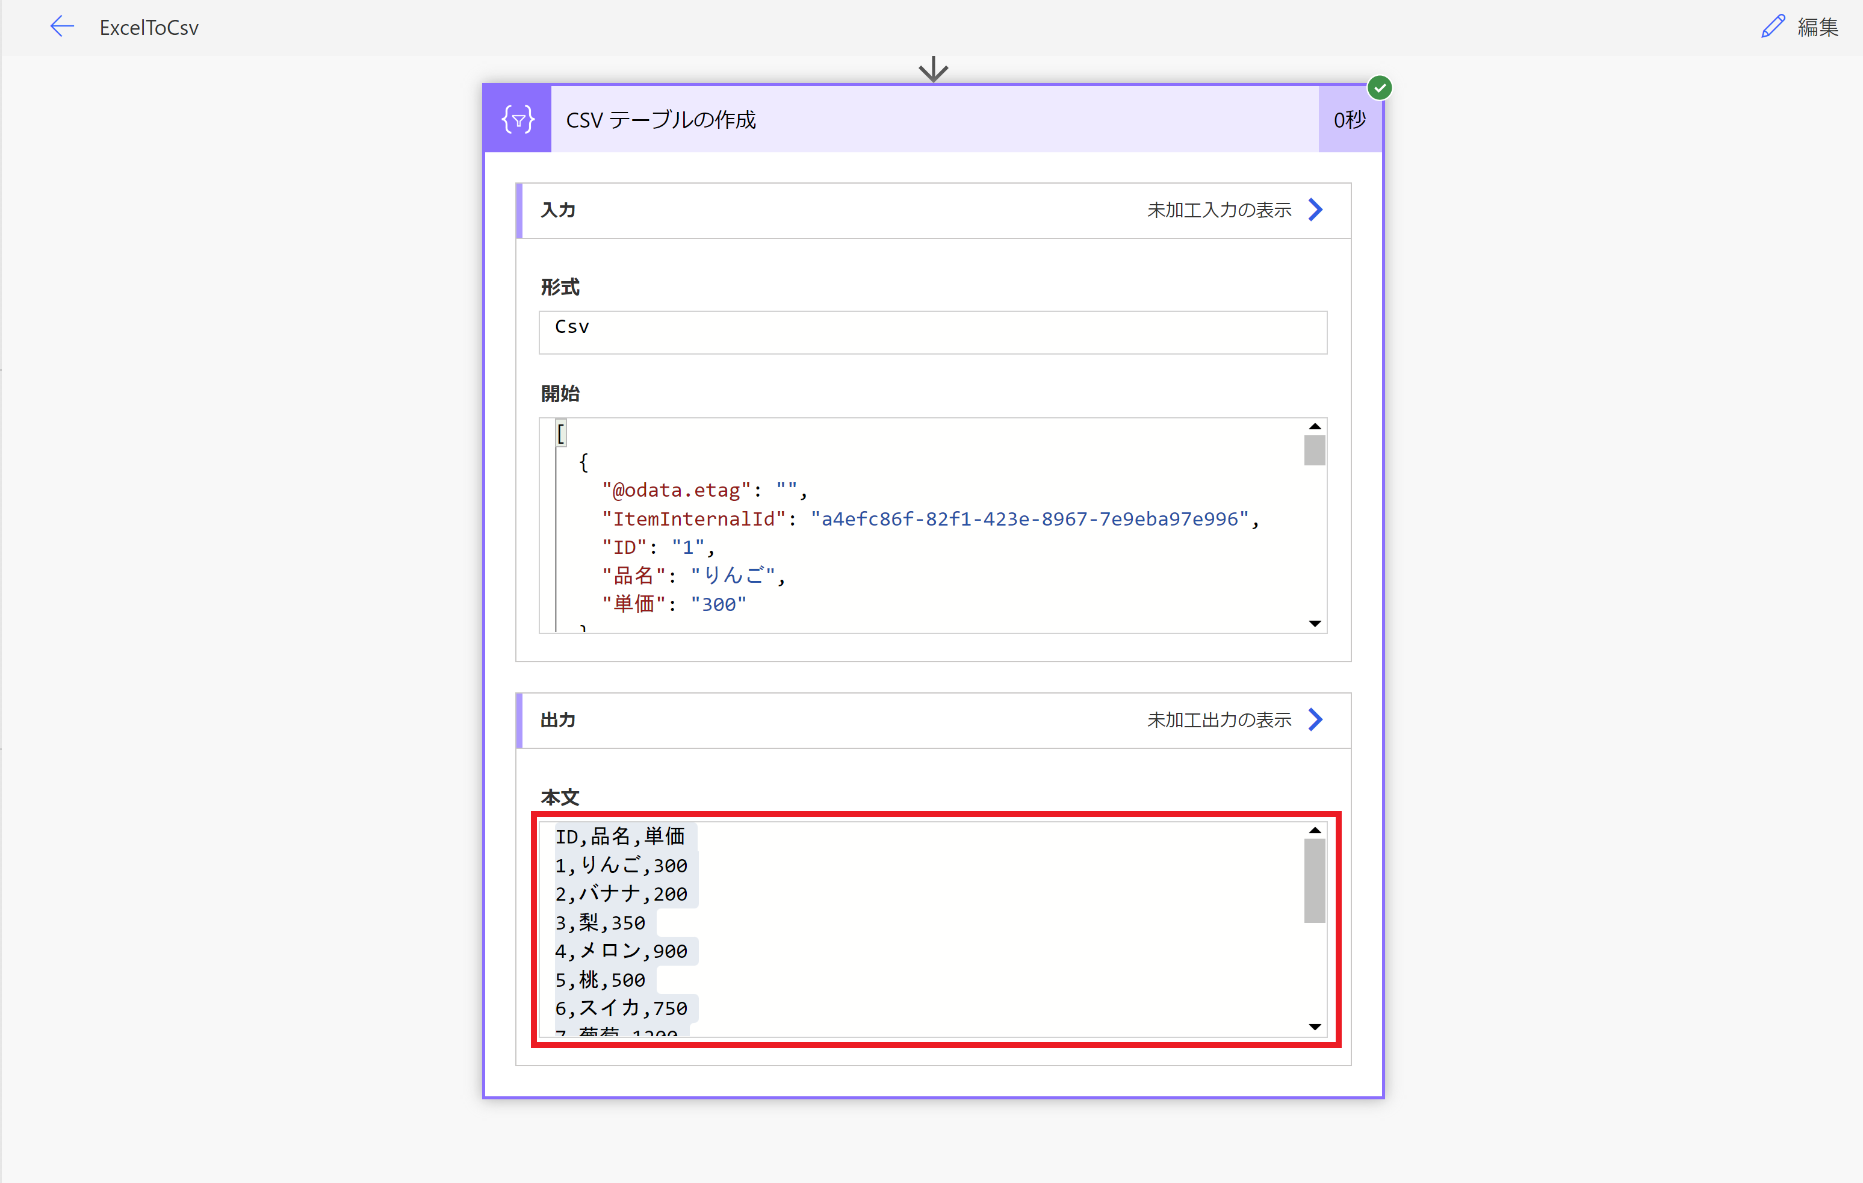Click the row 1,りんご,300
The image size is (1863, 1183).
621,865
